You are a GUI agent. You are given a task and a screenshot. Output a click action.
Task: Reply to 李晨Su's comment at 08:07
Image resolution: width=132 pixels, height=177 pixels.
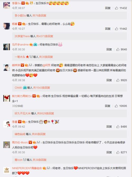tap(108, 8)
